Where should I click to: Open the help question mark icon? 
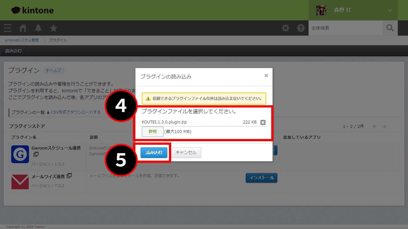coord(301,28)
